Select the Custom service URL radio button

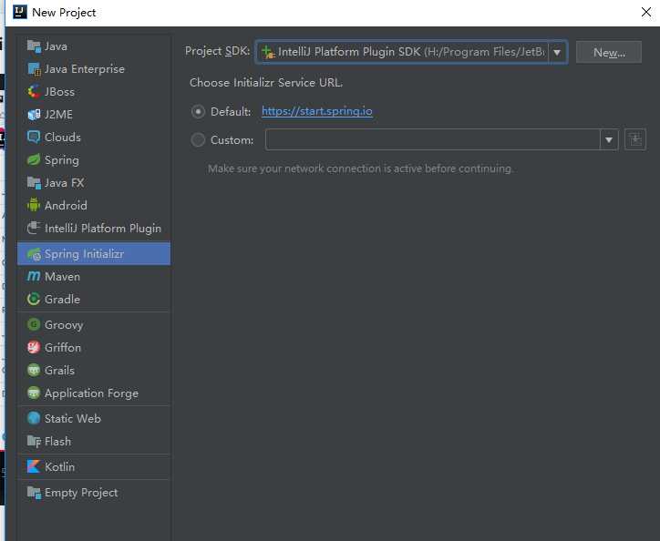(x=198, y=139)
